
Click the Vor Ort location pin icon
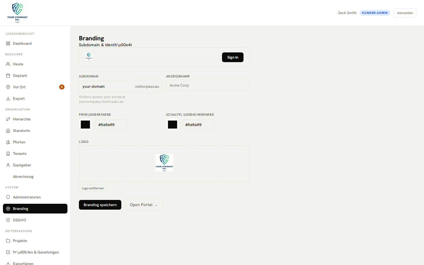click(8, 87)
